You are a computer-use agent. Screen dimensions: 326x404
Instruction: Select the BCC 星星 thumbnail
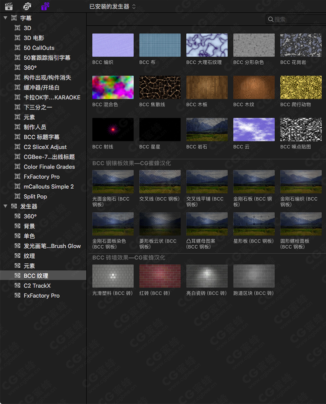(160, 130)
